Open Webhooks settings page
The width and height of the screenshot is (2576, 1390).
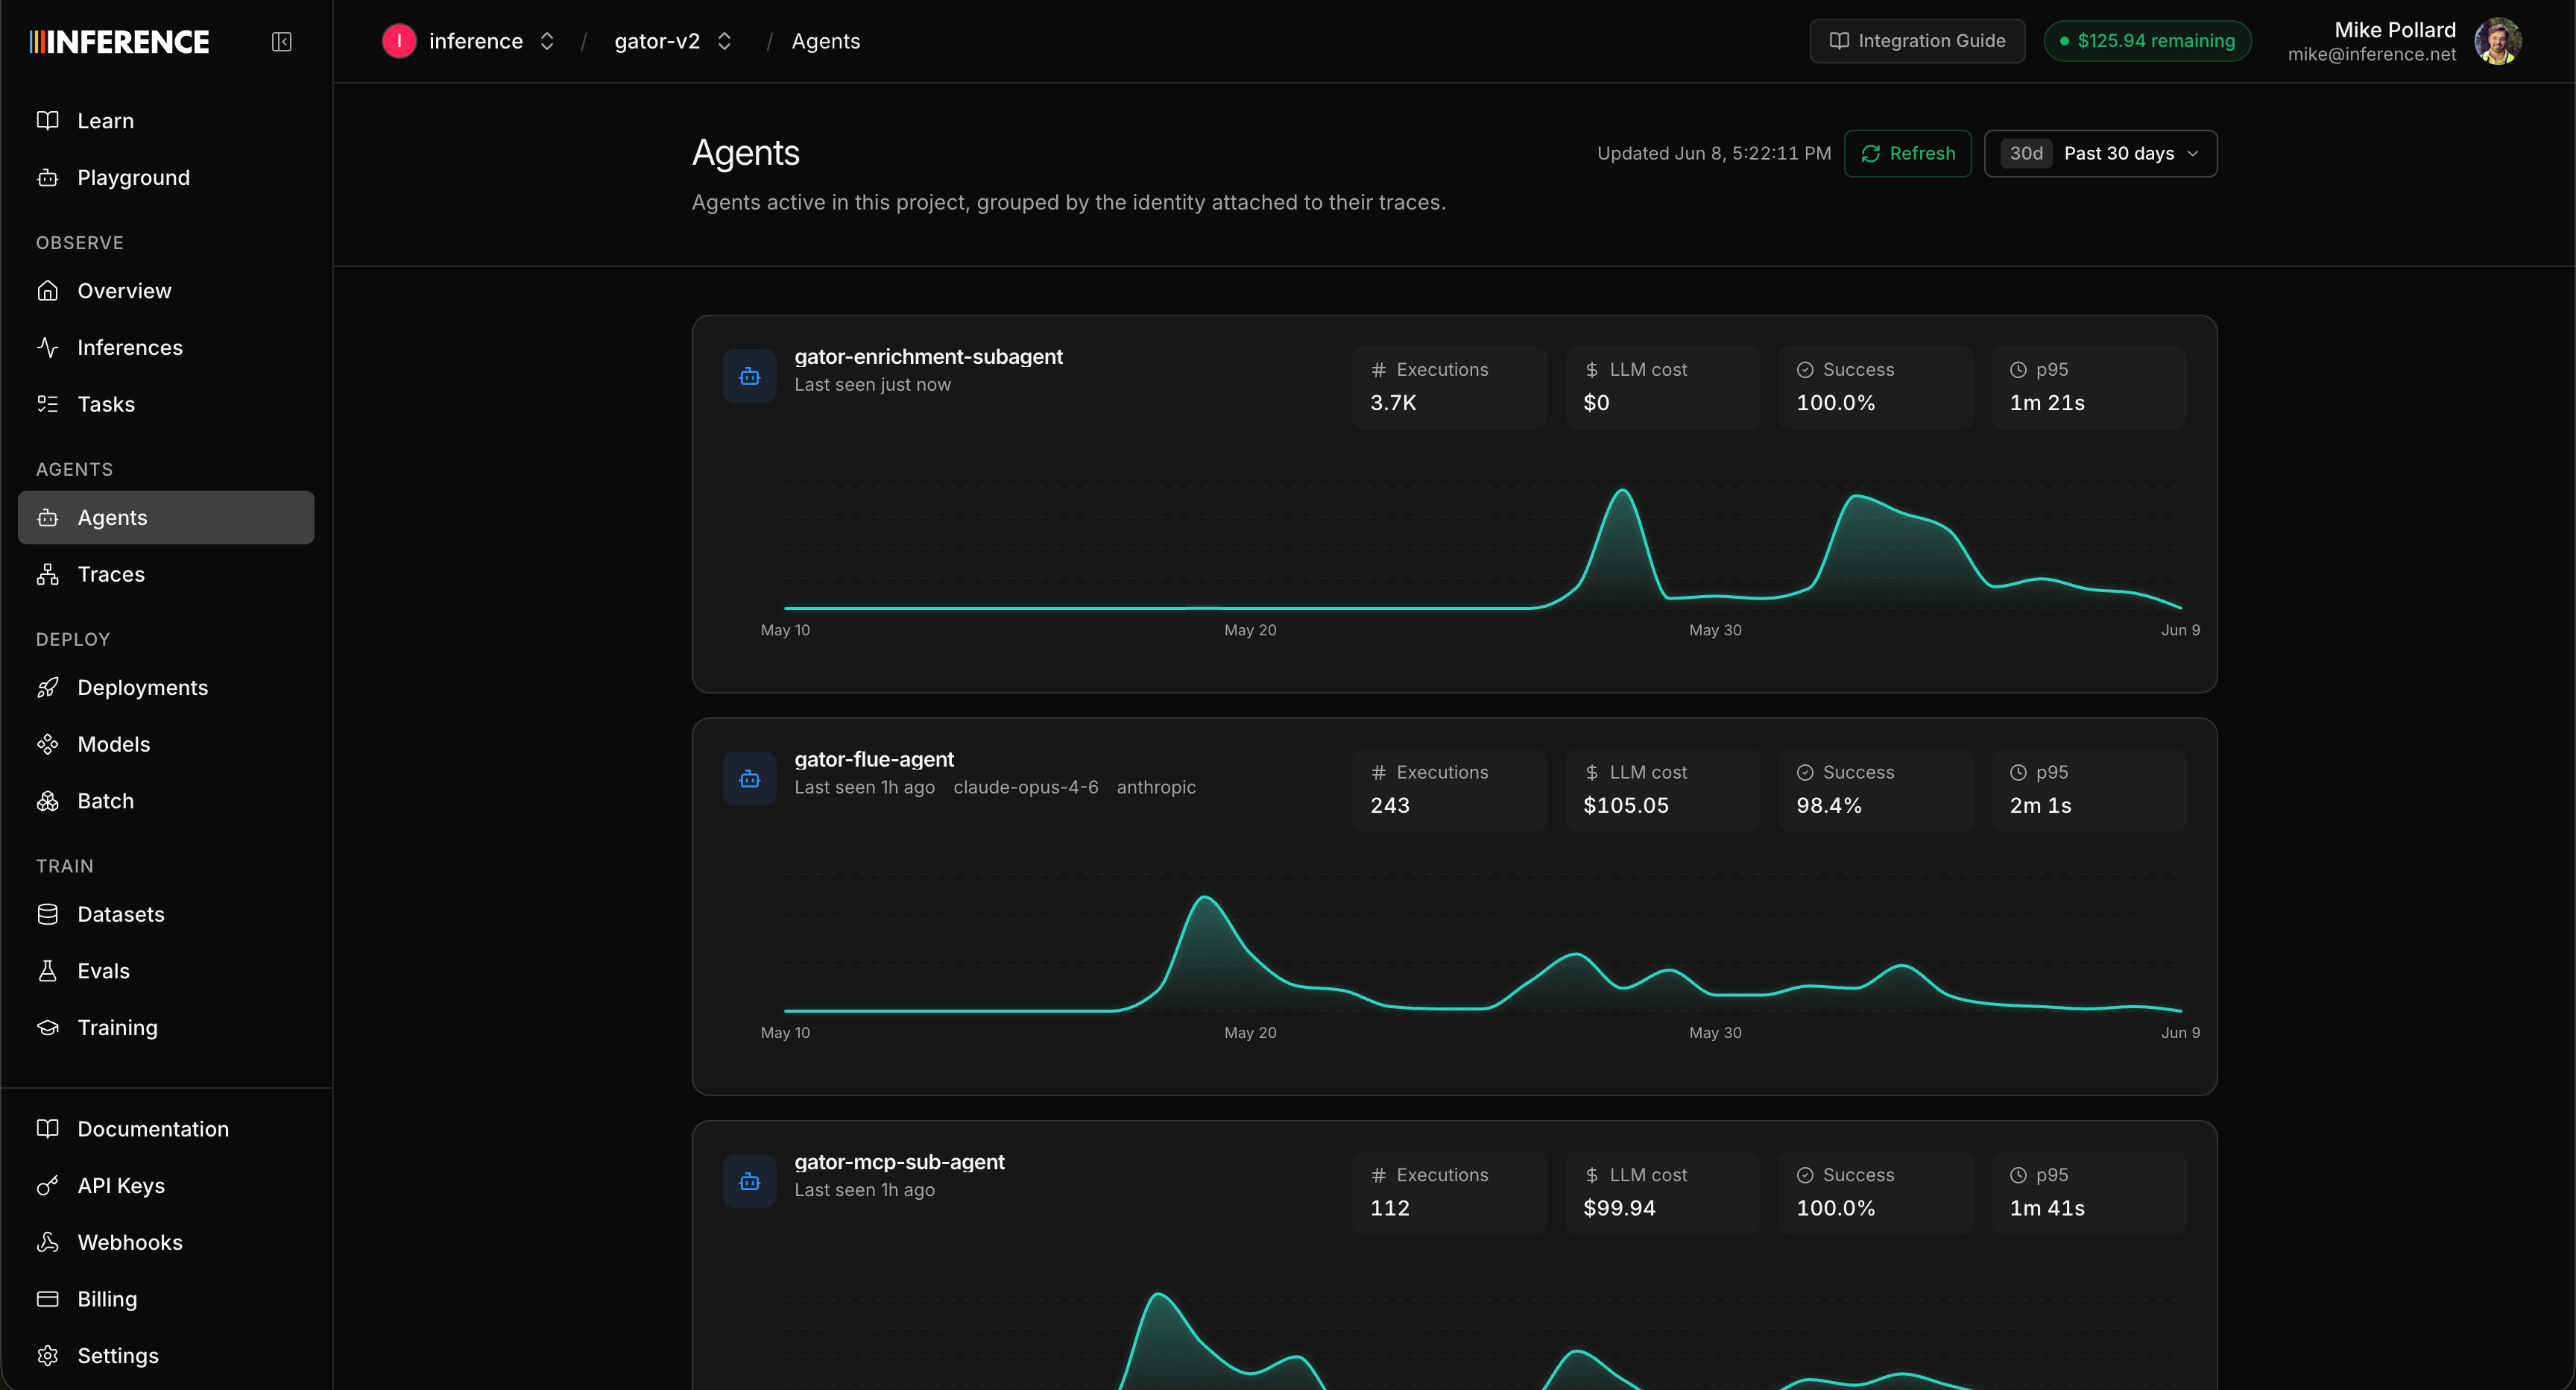[166, 1242]
